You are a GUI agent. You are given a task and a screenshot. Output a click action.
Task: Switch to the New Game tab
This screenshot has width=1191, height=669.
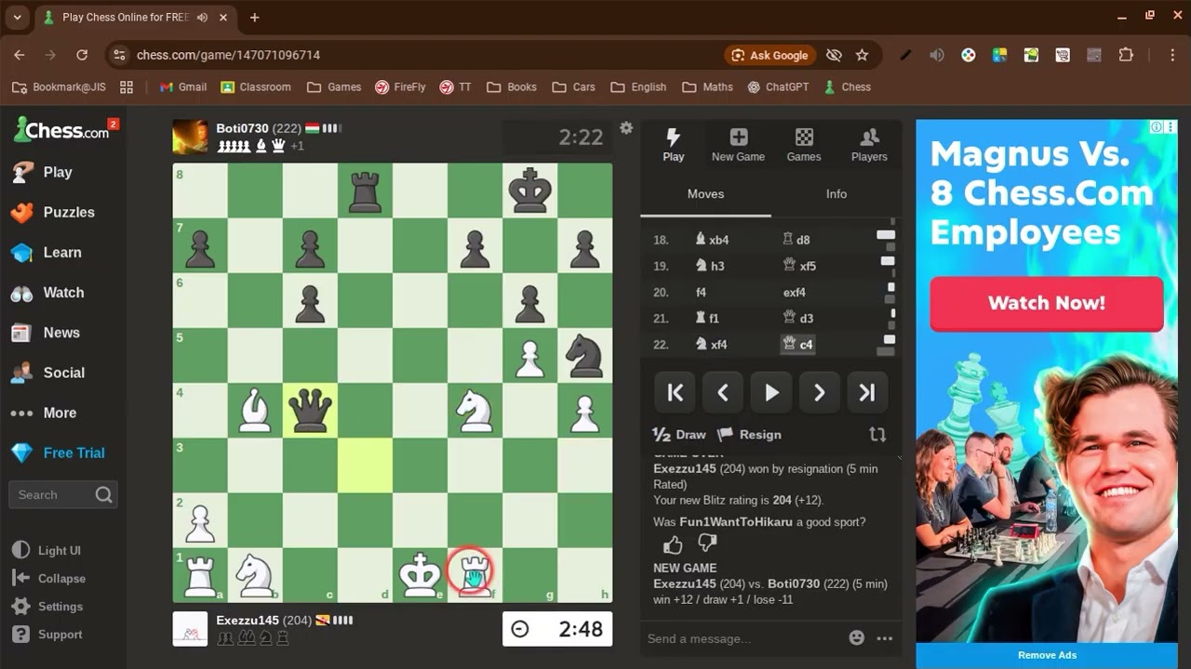738,144
